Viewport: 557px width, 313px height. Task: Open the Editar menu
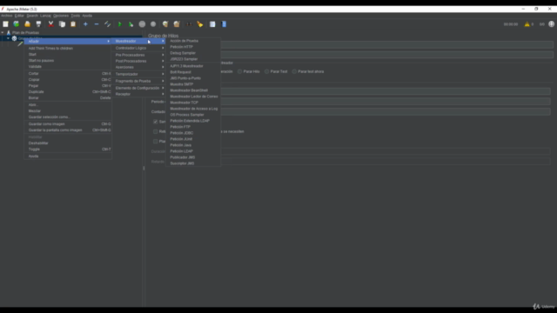pos(19,16)
